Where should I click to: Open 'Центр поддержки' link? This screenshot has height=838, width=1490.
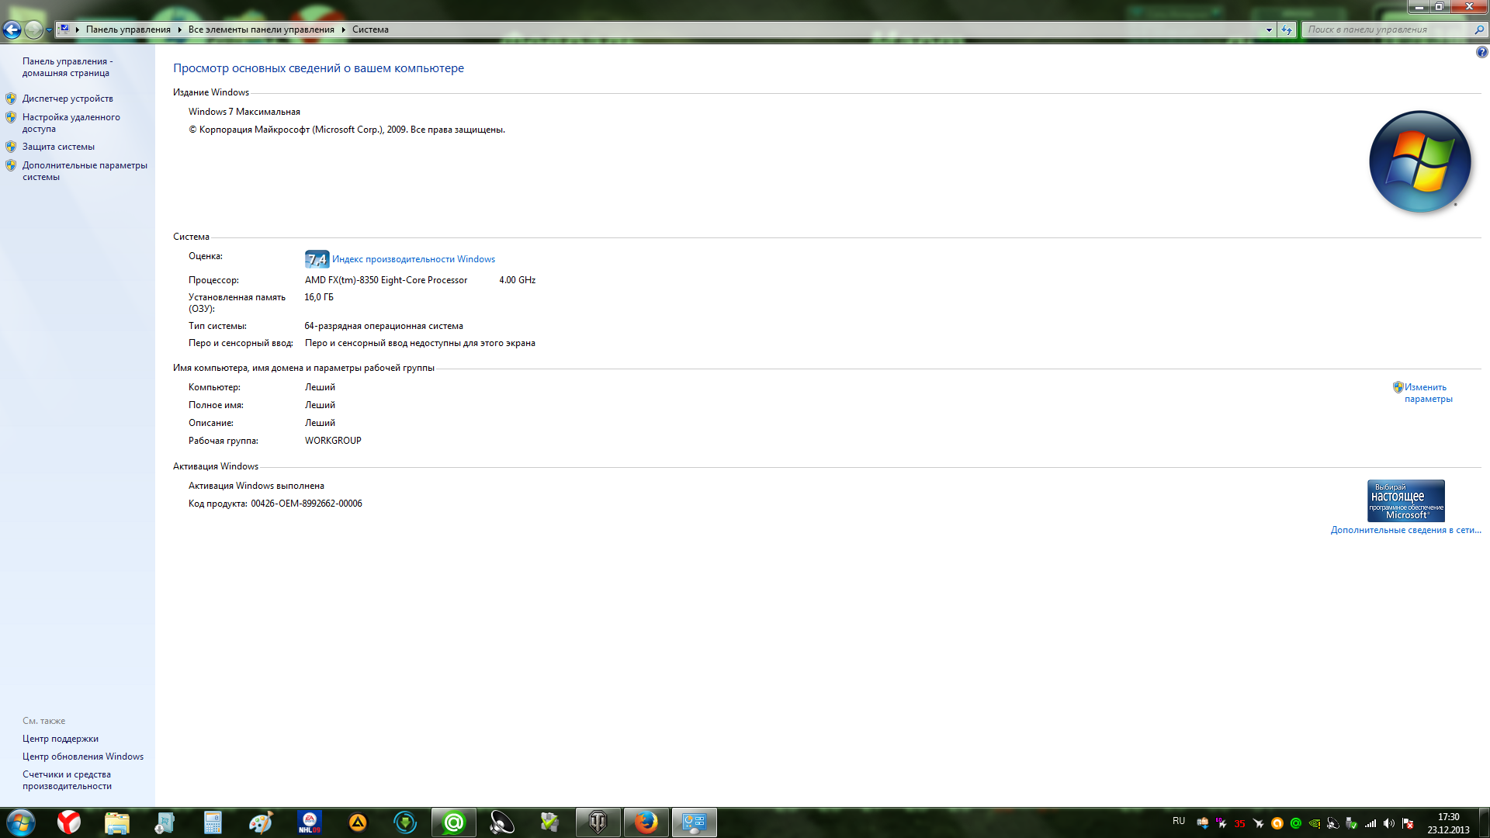(61, 739)
